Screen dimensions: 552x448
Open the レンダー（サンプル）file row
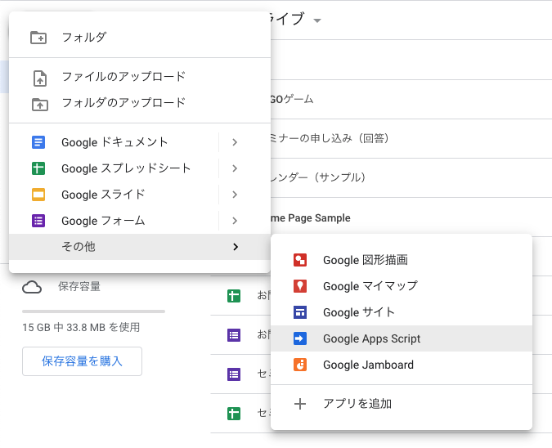411,177
